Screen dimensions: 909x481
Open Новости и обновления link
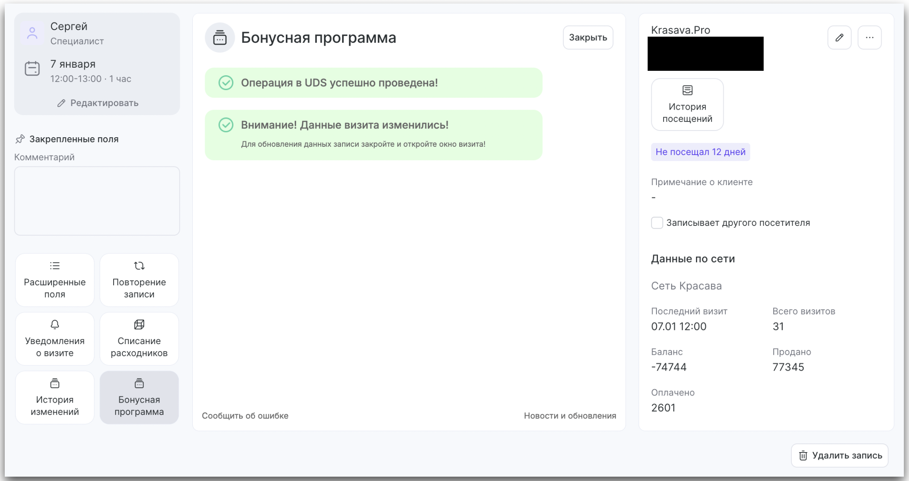(570, 416)
